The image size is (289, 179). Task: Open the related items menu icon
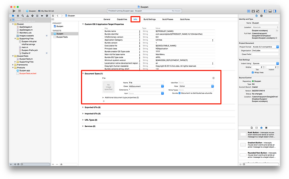point(53,16)
